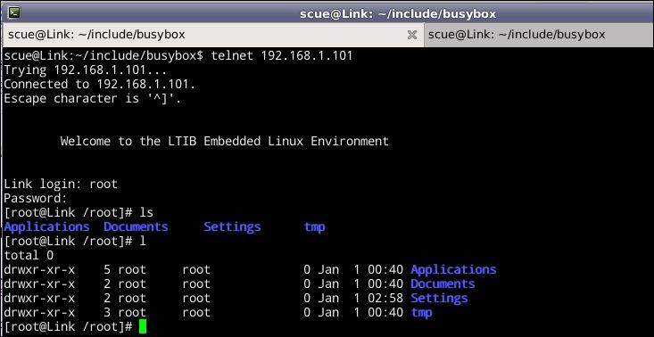
Task: Click the 'total 0' line
Action: [x=29, y=255]
